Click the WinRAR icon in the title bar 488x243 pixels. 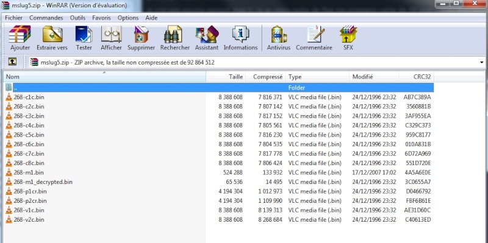click(5, 5)
